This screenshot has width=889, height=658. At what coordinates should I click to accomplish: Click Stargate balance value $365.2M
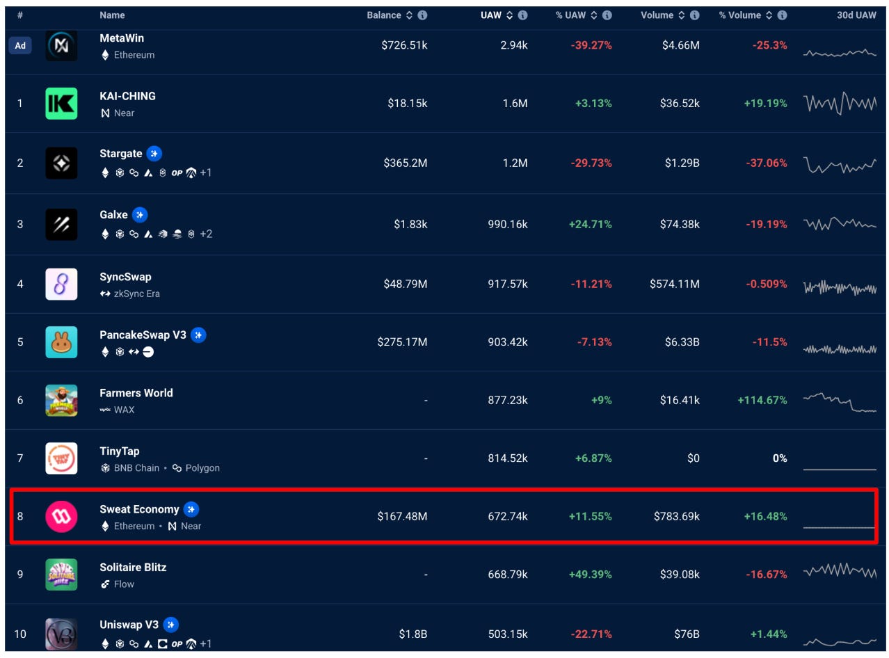point(406,163)
